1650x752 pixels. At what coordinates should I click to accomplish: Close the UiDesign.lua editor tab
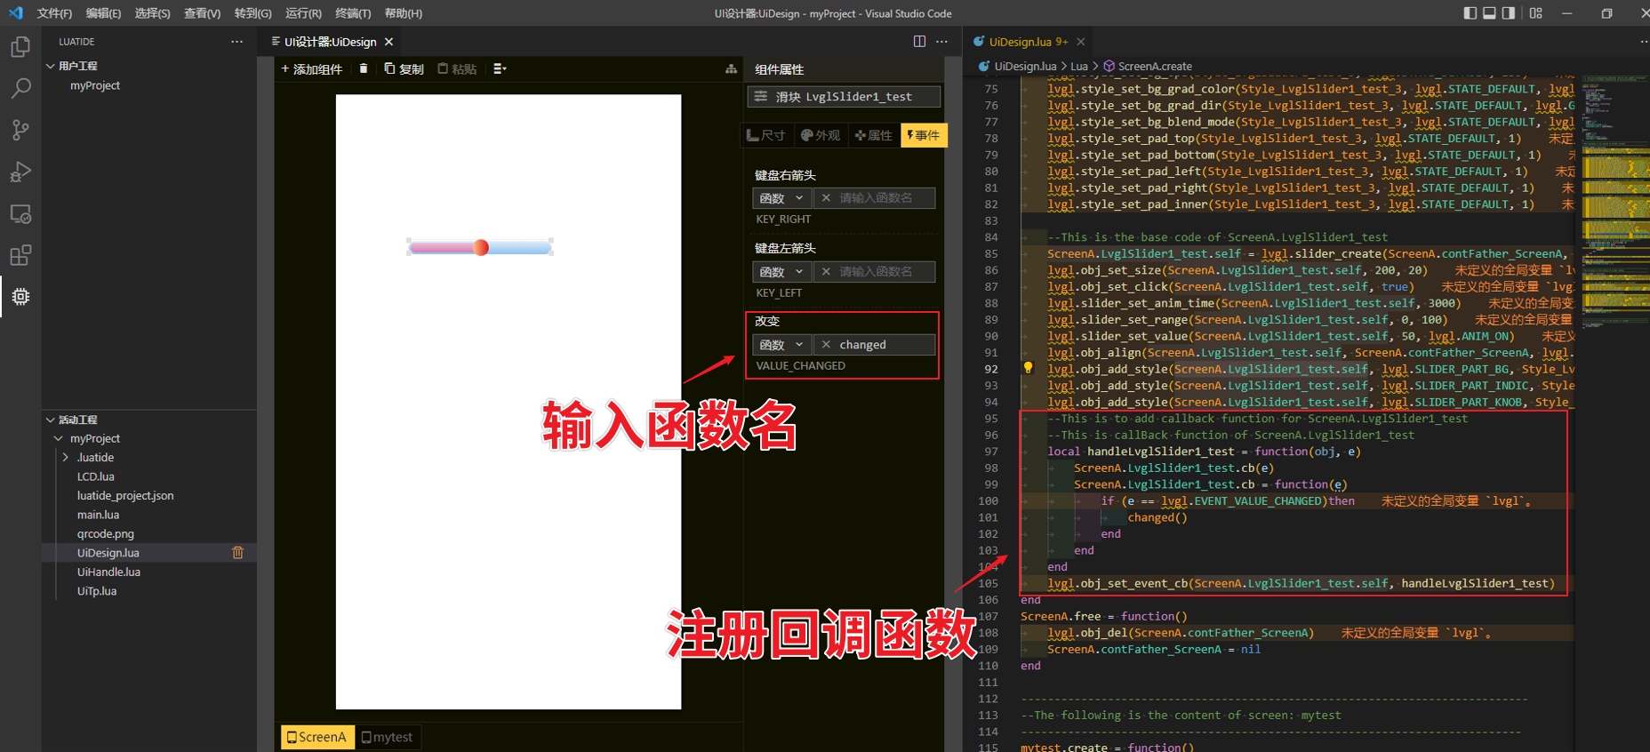click(1080, 42)
